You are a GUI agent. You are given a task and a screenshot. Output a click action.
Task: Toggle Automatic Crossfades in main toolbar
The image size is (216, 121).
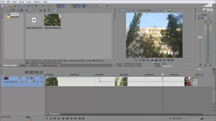(x=62, y=6)
